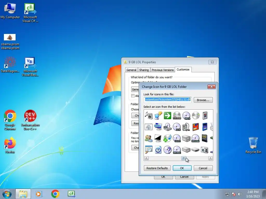
Task: Toggle the checkbox in the Properties Customize tab
Action: point(133,96)
